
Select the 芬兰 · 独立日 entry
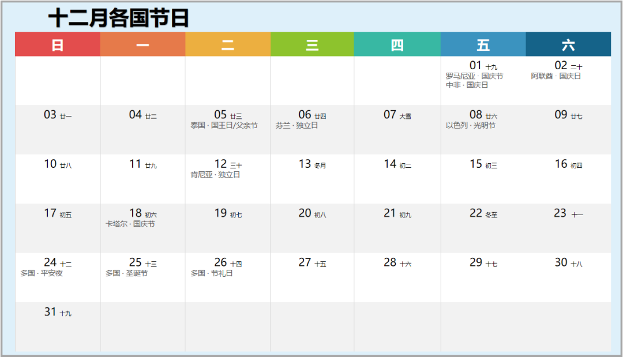point(297,126)
